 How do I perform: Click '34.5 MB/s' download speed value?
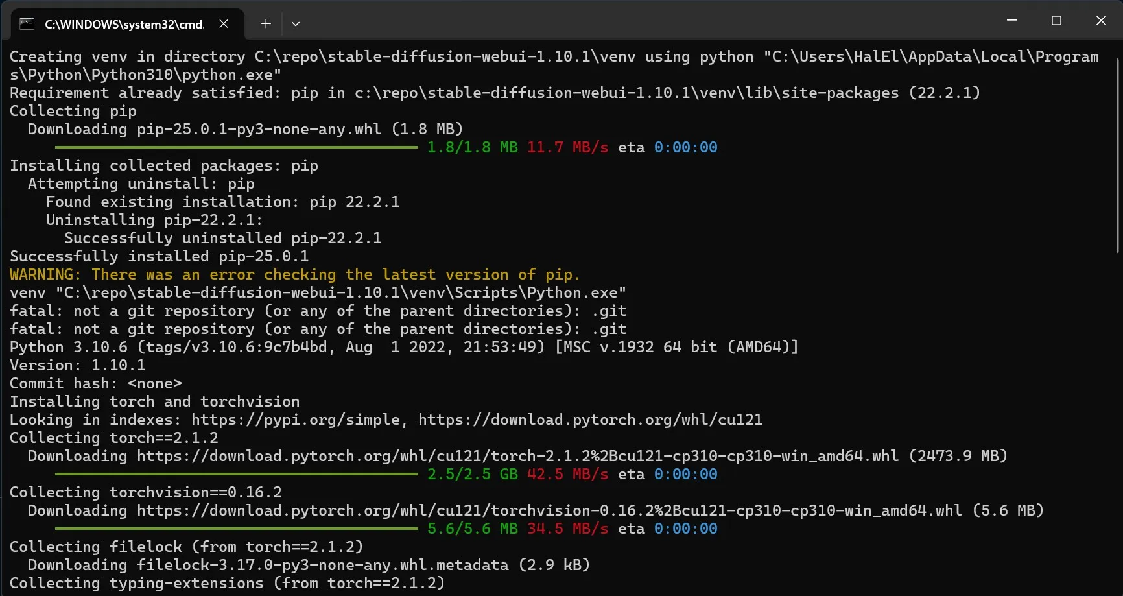[x=567, y=529]
